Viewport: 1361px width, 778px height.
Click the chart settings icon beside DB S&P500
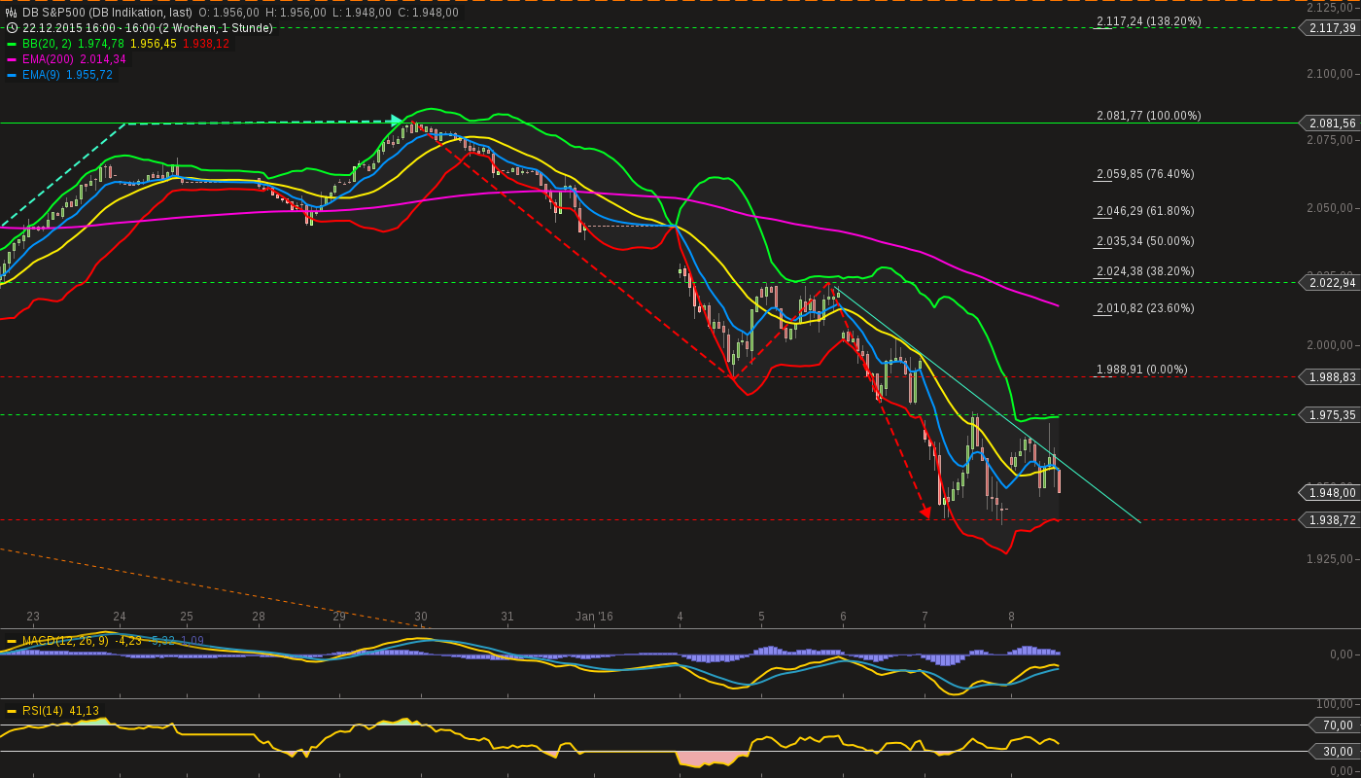tap(12, 13)
